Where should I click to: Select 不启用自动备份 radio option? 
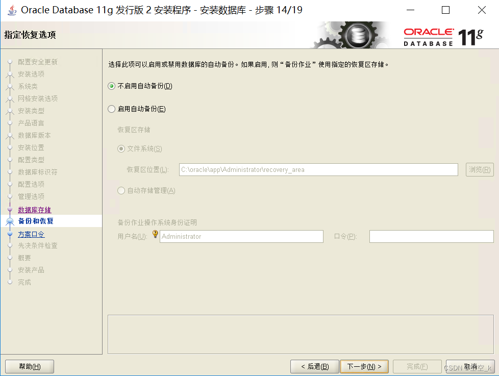click(111, 87)
